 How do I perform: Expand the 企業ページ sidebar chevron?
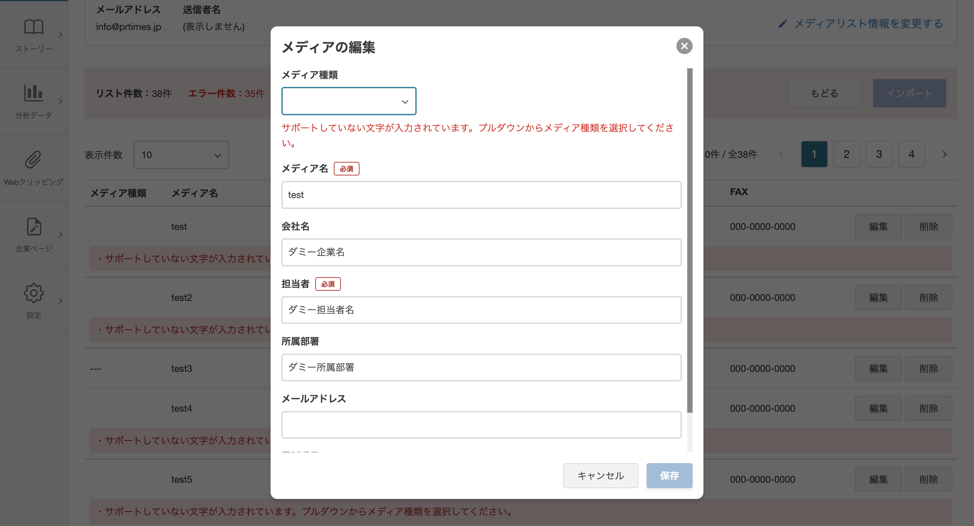[x=60, y=234]
